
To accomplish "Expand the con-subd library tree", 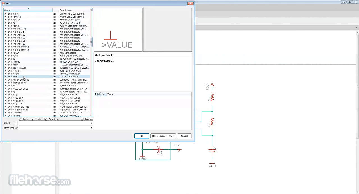I will (6, 77).
